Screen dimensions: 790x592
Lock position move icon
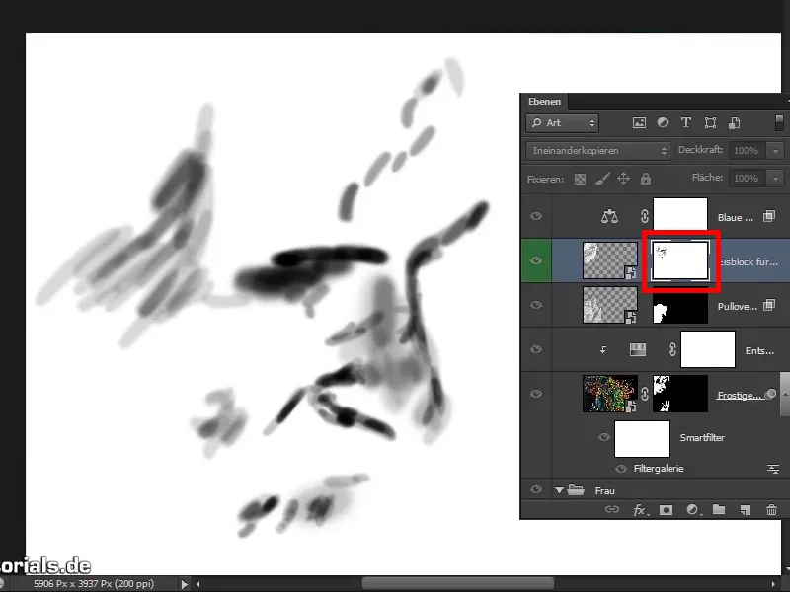624,179
